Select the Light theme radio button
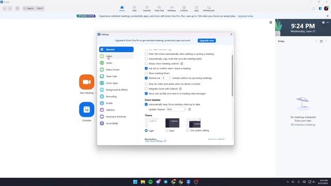Viewport: 331px width, 186px height. [x=146, y=131]
